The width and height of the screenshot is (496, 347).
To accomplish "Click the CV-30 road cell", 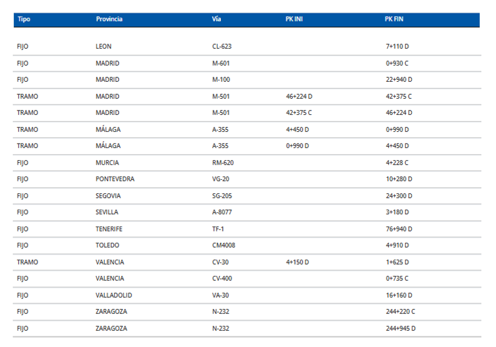I will [x=221, y=261].
